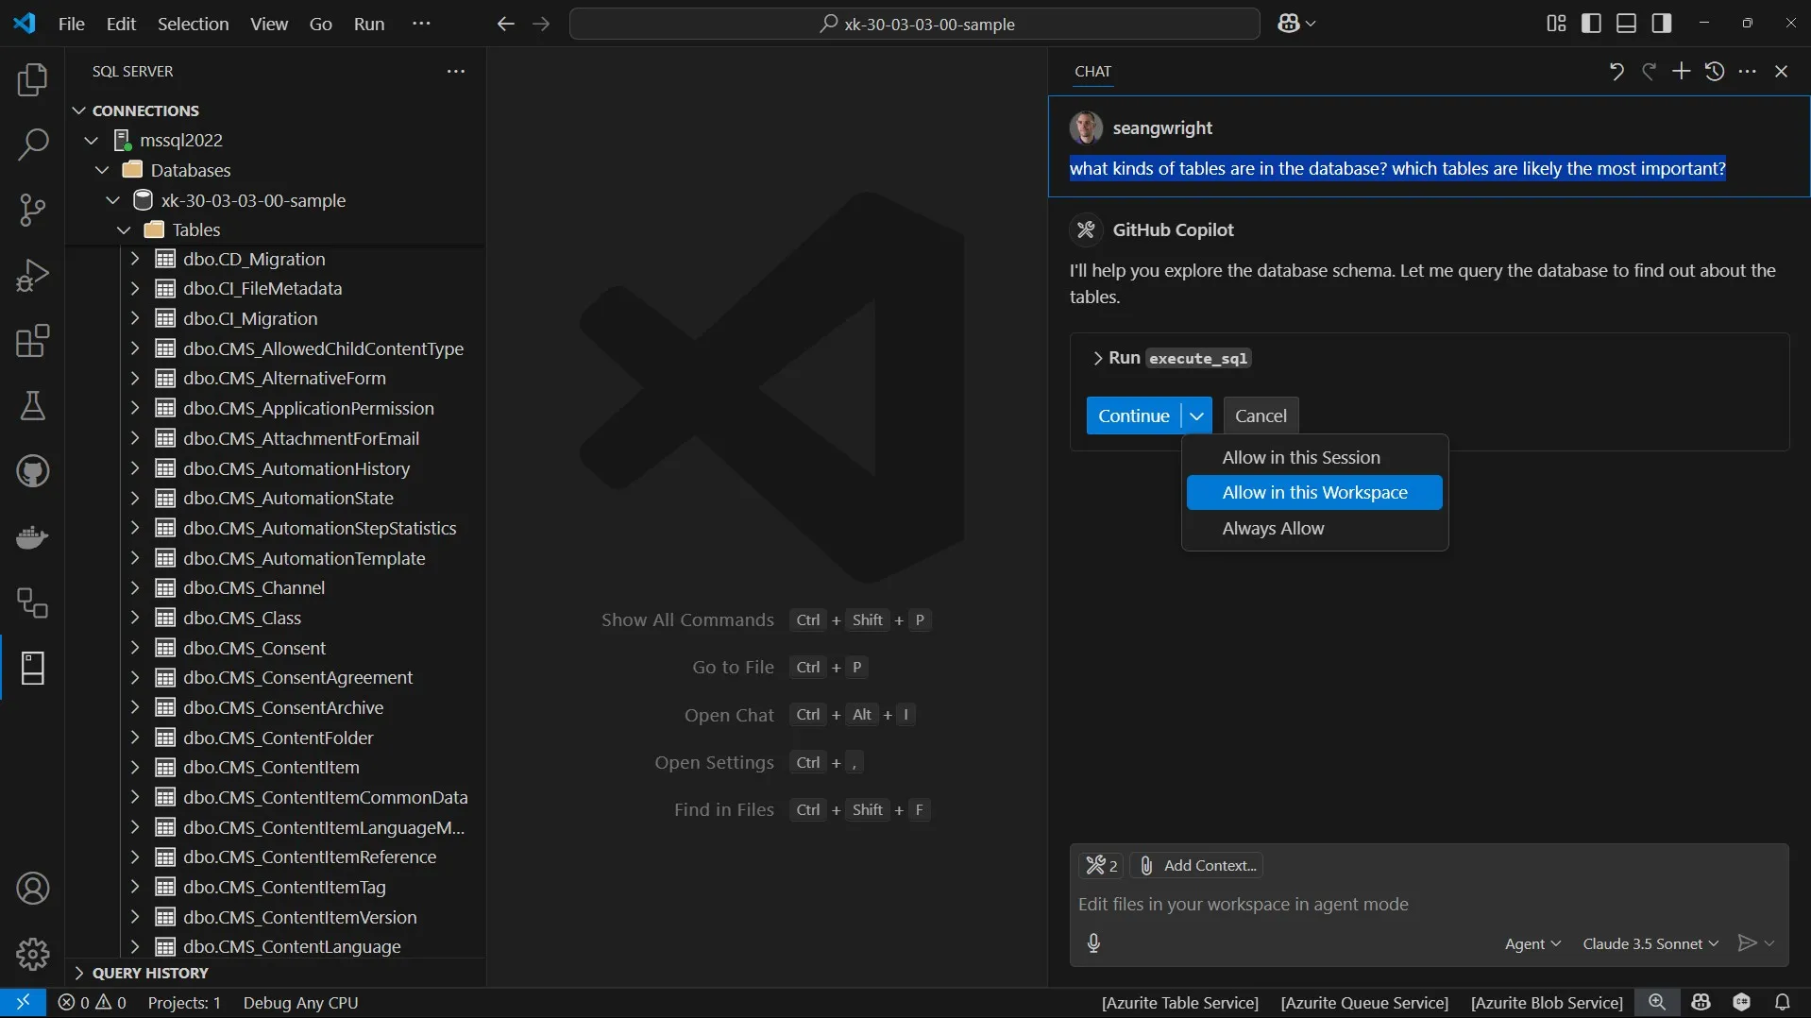Click the microphone voice input icon

(1093, 942)
